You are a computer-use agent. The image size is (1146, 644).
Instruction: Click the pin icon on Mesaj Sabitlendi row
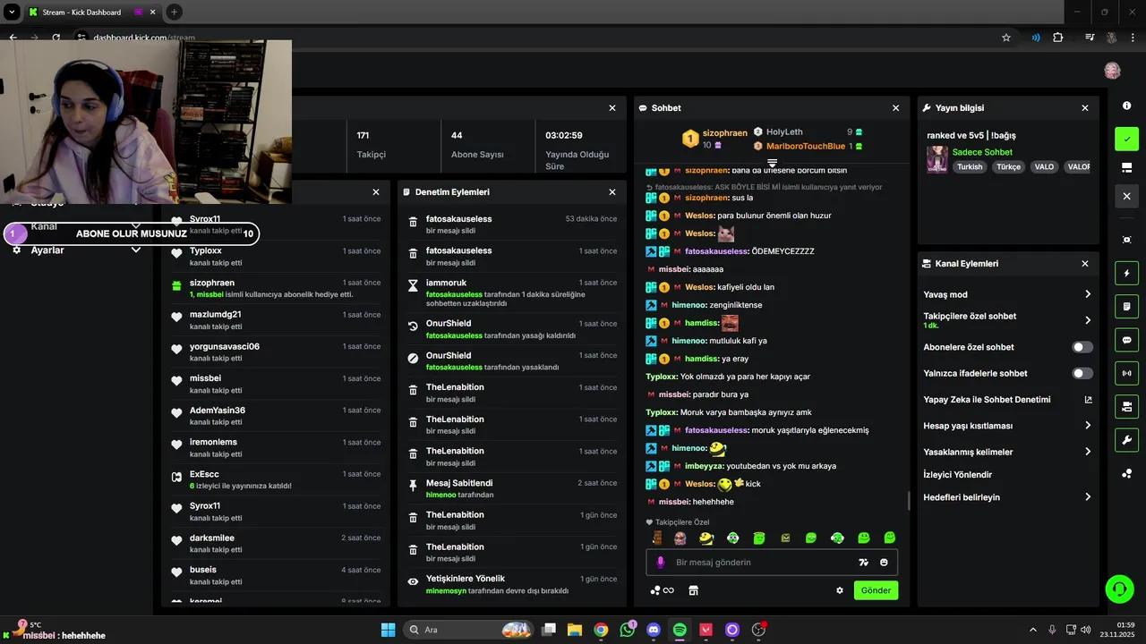(413, 487)
